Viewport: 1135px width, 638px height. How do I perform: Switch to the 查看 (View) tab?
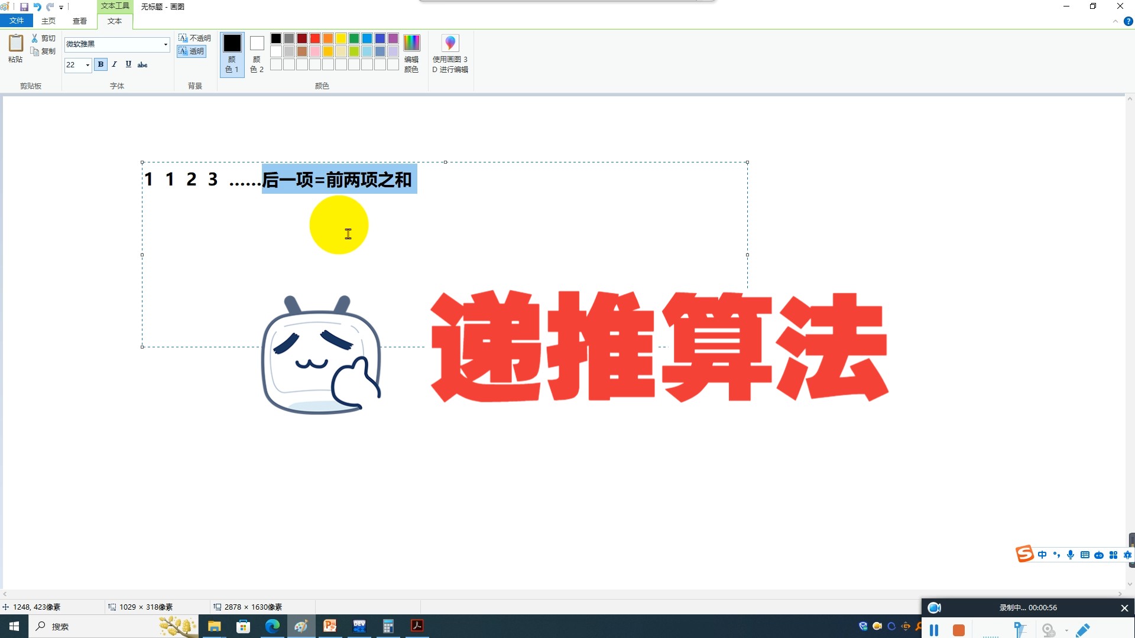coord(80,19)
